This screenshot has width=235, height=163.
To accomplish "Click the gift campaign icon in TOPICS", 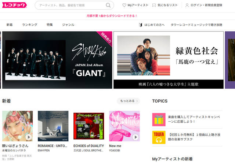I will (159, 119).
